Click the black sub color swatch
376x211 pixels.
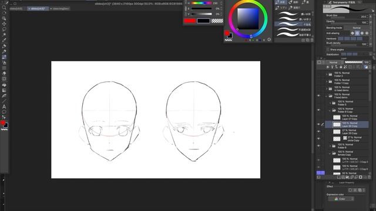click(x=204, y=21)
